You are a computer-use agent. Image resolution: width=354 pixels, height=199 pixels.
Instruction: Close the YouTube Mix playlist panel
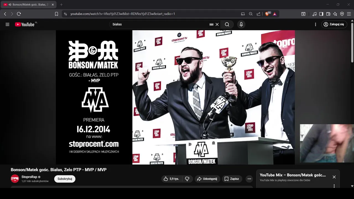(x=334, y=177)
